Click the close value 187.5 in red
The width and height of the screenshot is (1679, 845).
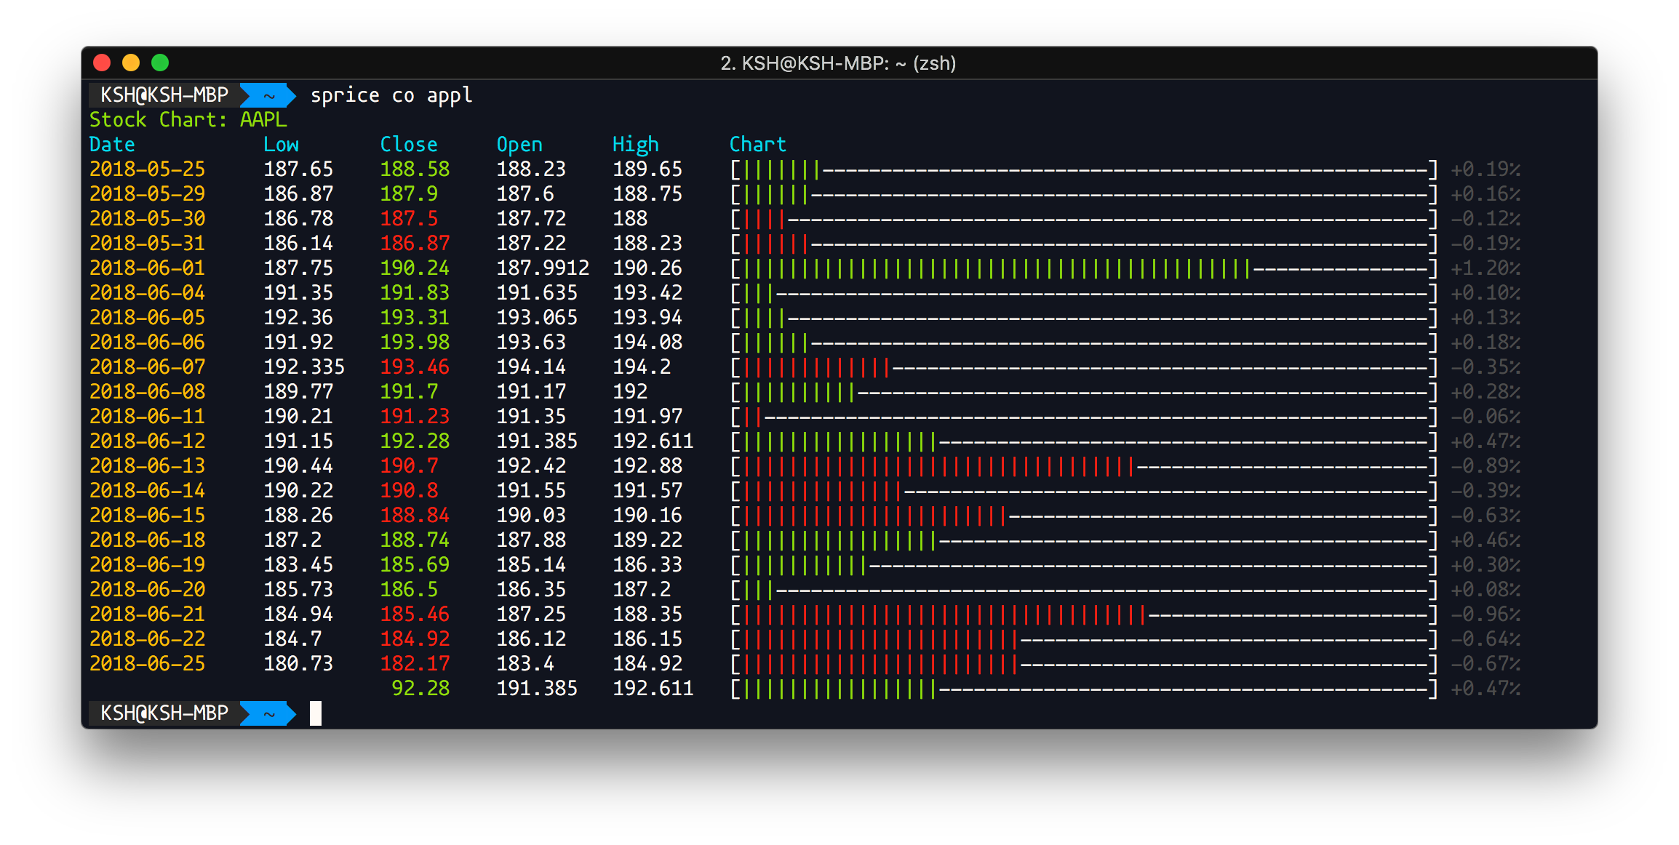tap(409, 218)
